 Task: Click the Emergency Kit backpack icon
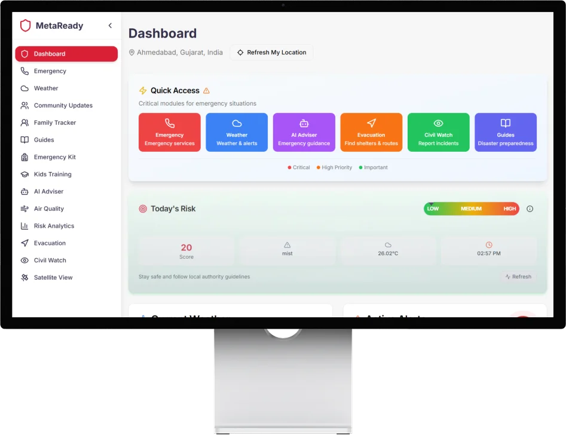[25, 157]
